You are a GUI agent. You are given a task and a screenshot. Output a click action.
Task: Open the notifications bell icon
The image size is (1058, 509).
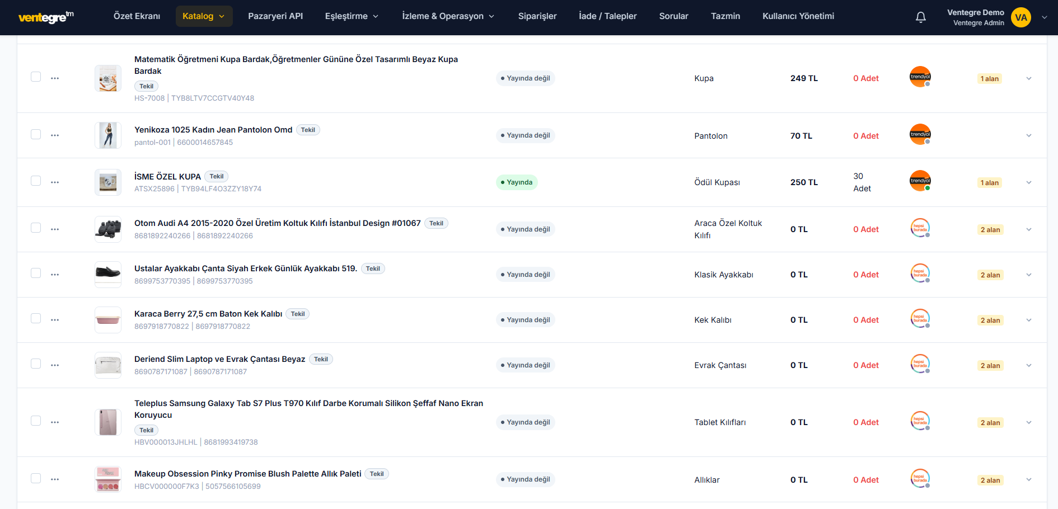[920, 17]
